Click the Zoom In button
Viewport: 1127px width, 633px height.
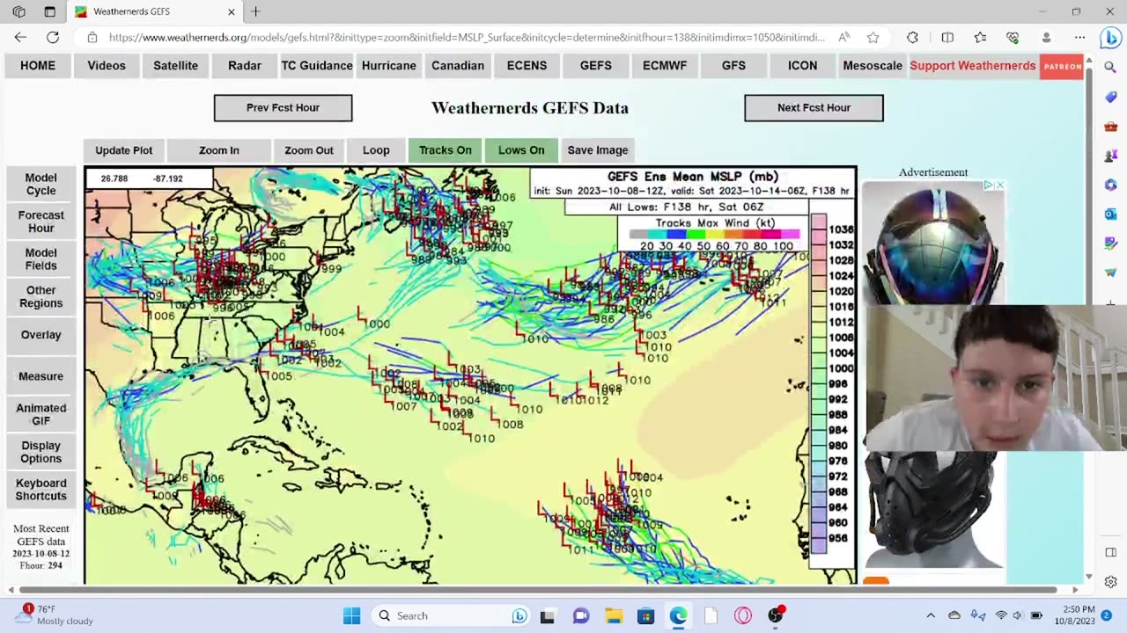(218, 150)
